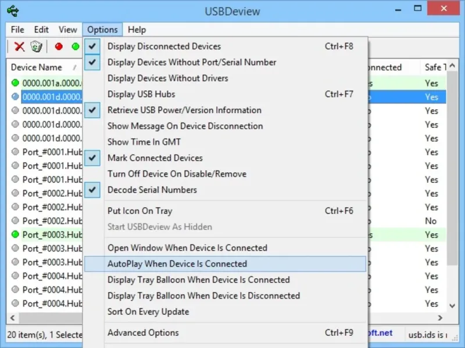The image size is (465, 348).
Task: Enable Show Message On Device Disconnection
Action: 225,126
